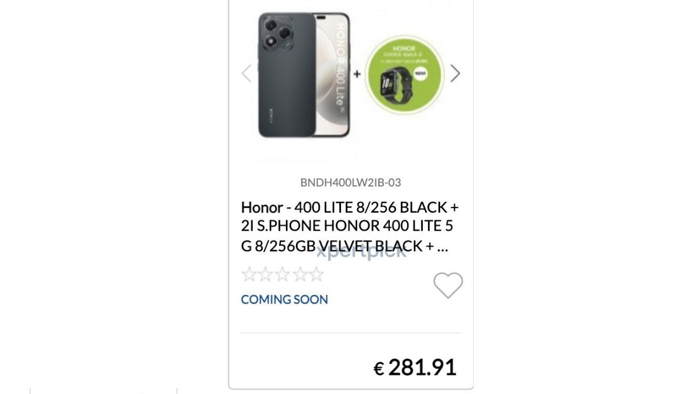Rate the product one star

[249, 274]
